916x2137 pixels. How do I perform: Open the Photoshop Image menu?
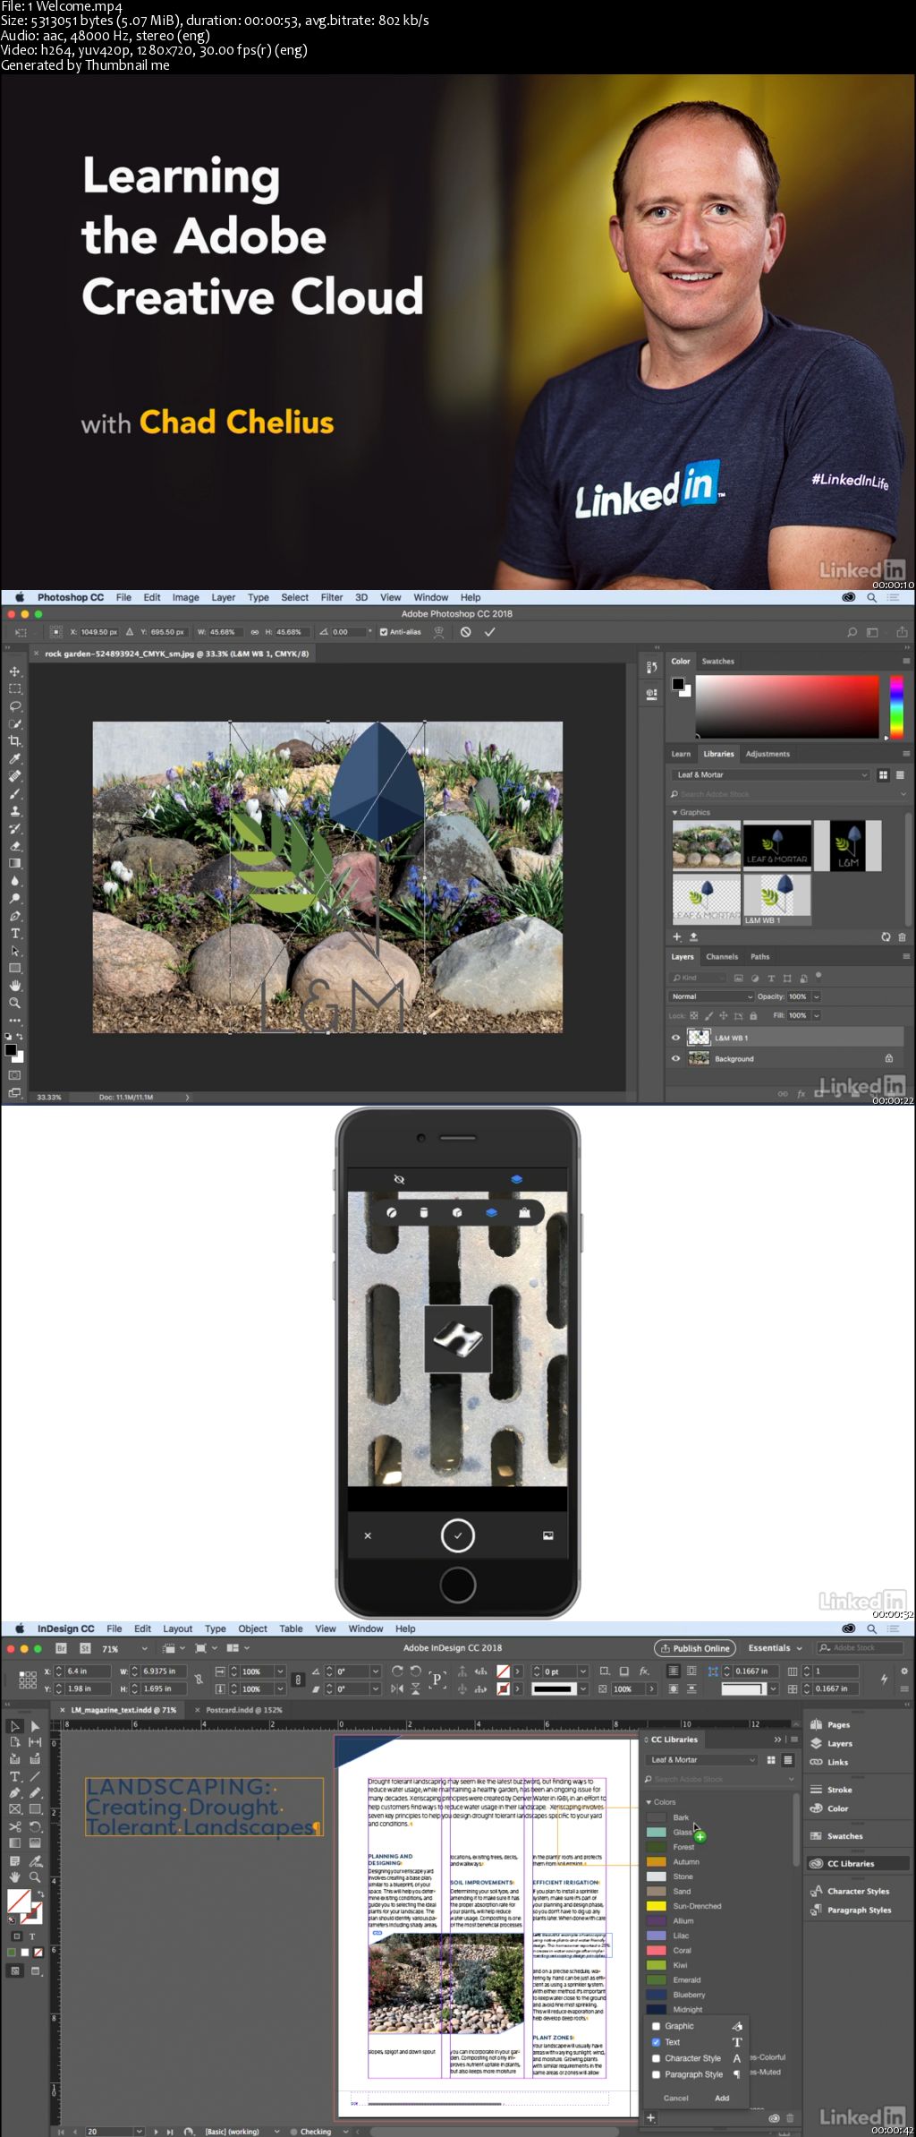(x=185, y=597)
